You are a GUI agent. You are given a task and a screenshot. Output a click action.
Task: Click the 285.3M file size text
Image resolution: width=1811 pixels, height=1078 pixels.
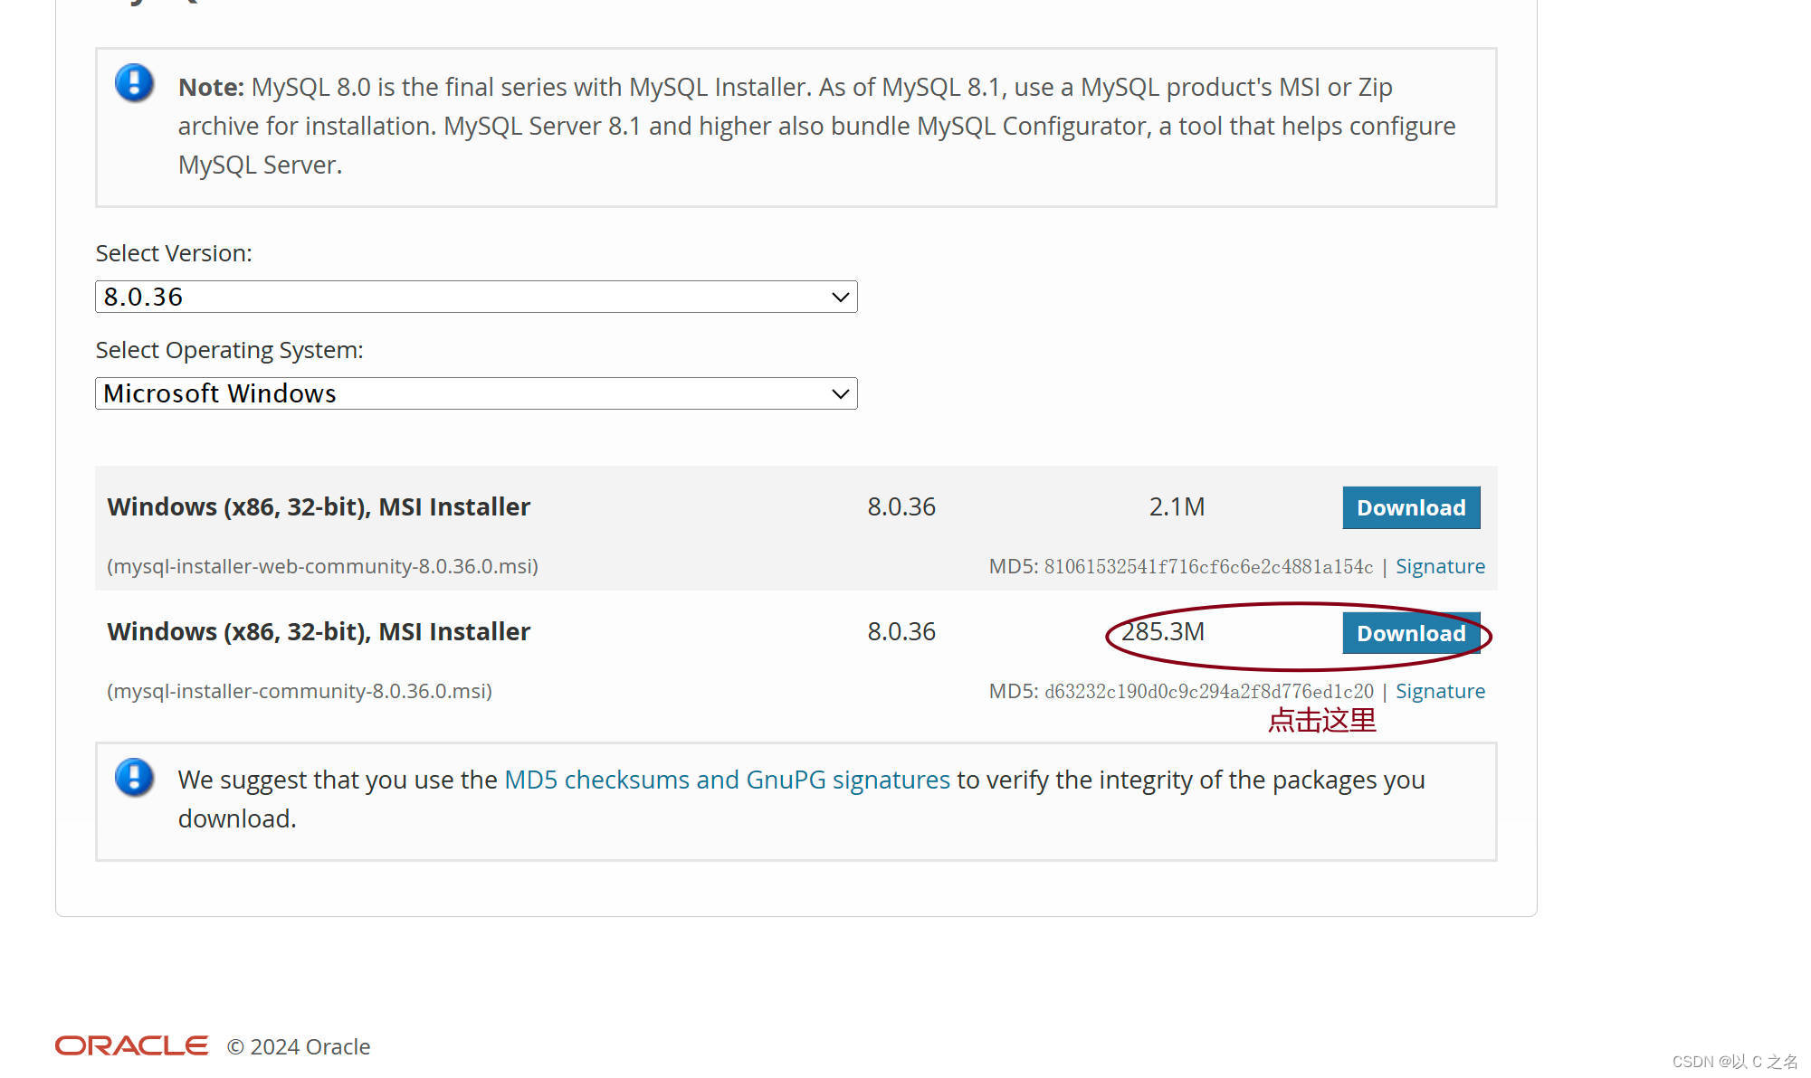click(x=1163, y=631)
